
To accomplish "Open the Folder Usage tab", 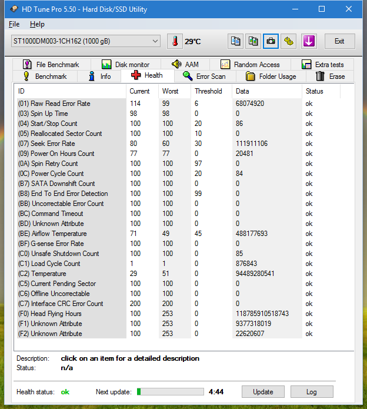I will [x=271, y=77].
